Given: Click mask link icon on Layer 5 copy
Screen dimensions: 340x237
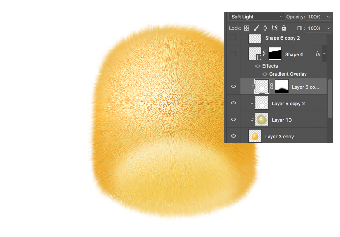Looking at the screenshot, I should click(x=272, y=87).
